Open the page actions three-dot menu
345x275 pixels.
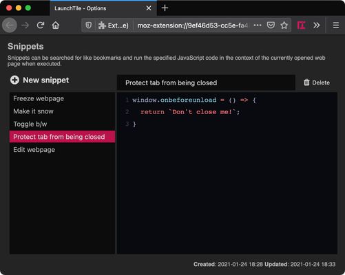258,25
